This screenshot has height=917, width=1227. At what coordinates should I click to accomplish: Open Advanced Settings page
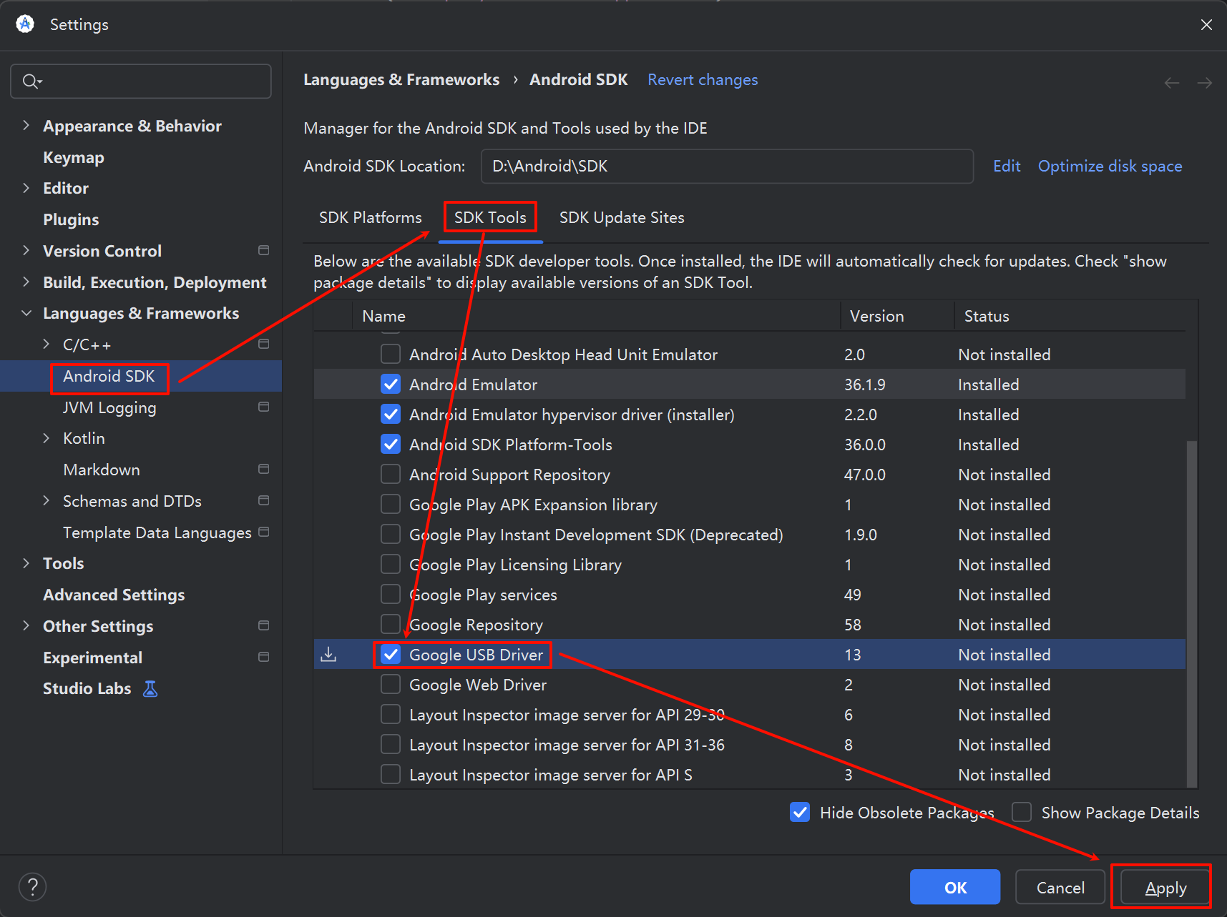[x=114, y=595]
